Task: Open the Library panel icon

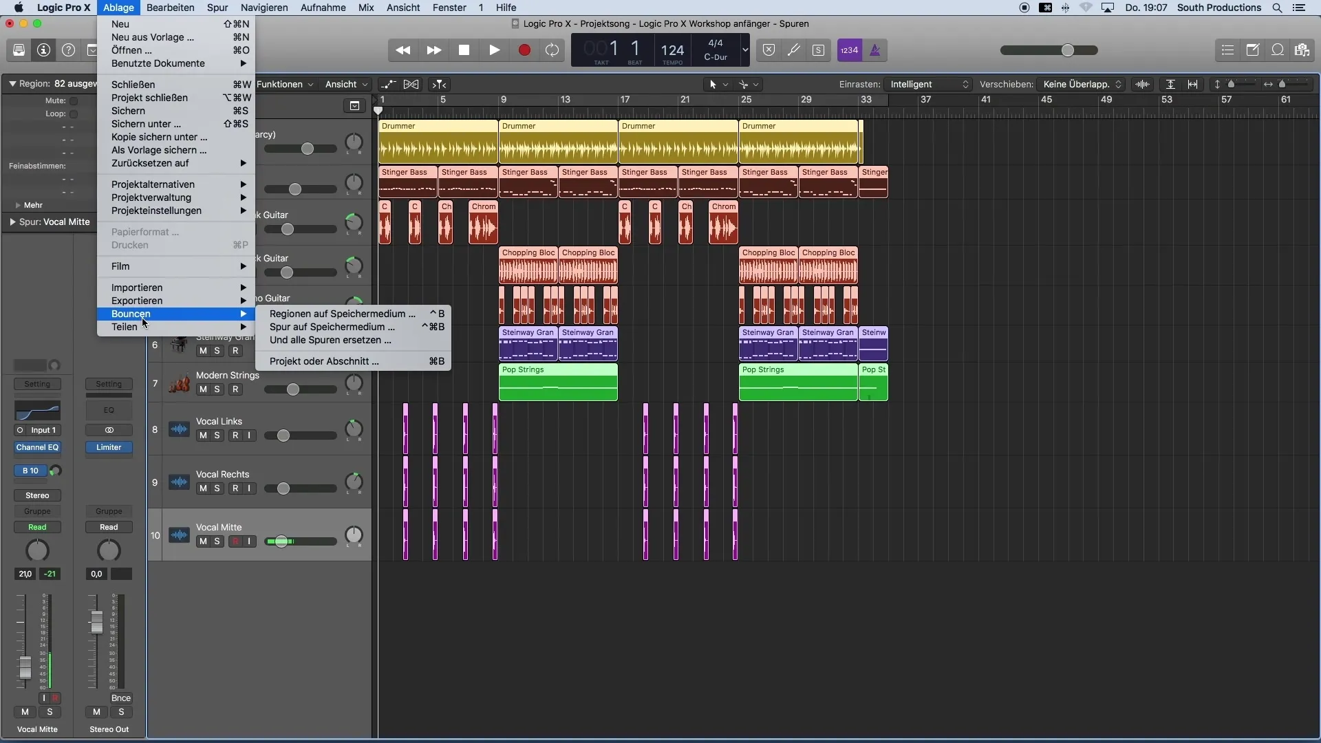Action: tap(19, 50)
